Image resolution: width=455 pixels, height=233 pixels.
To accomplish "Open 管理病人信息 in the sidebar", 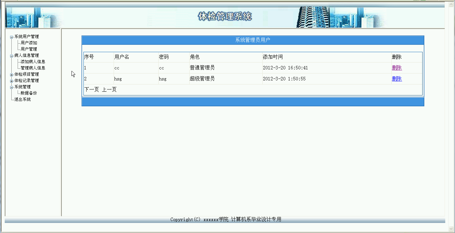I will click(33, 68).
